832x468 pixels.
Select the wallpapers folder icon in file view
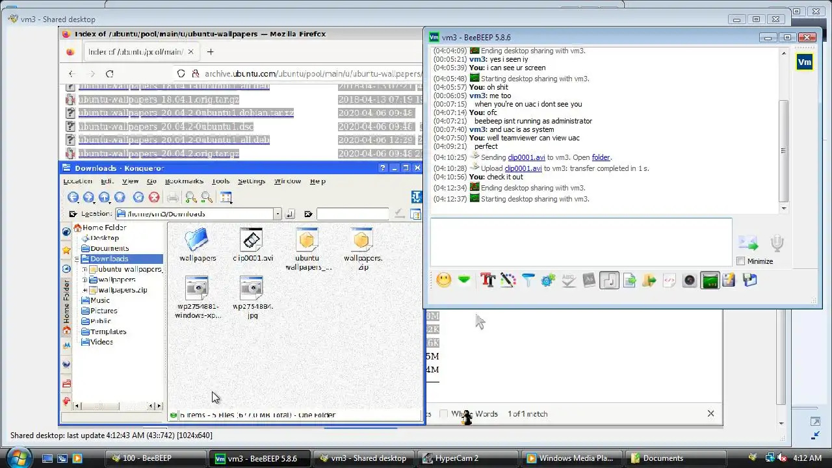pyautogui.click(x=197, y=240)
